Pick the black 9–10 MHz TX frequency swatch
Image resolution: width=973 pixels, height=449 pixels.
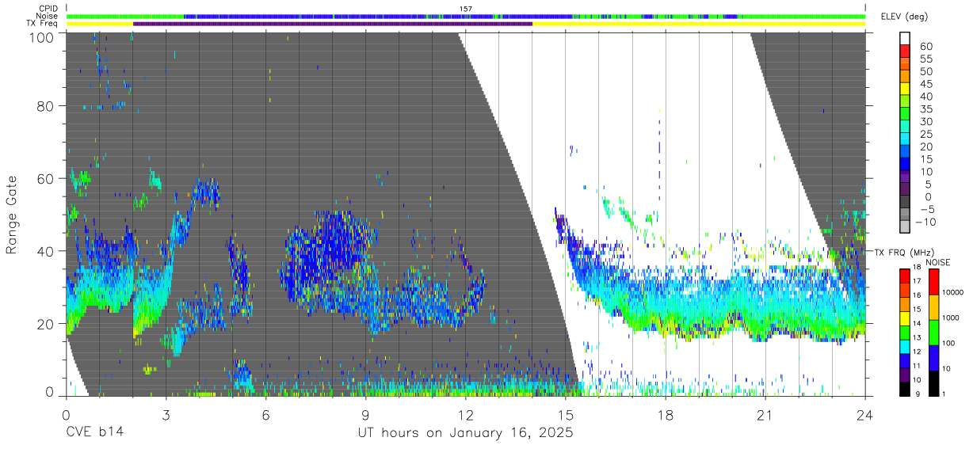point(906,388)
